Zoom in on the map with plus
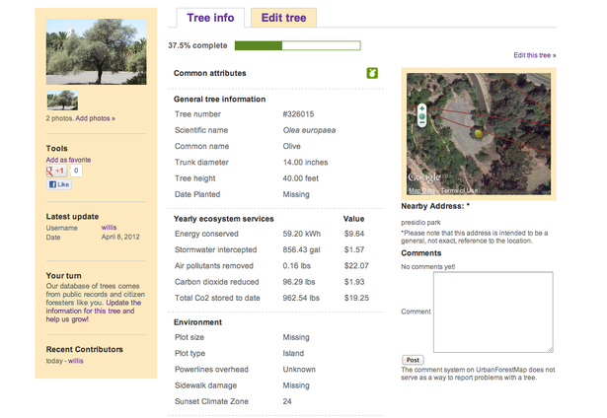Screen dimensions: 607x418 pos(422,108)
